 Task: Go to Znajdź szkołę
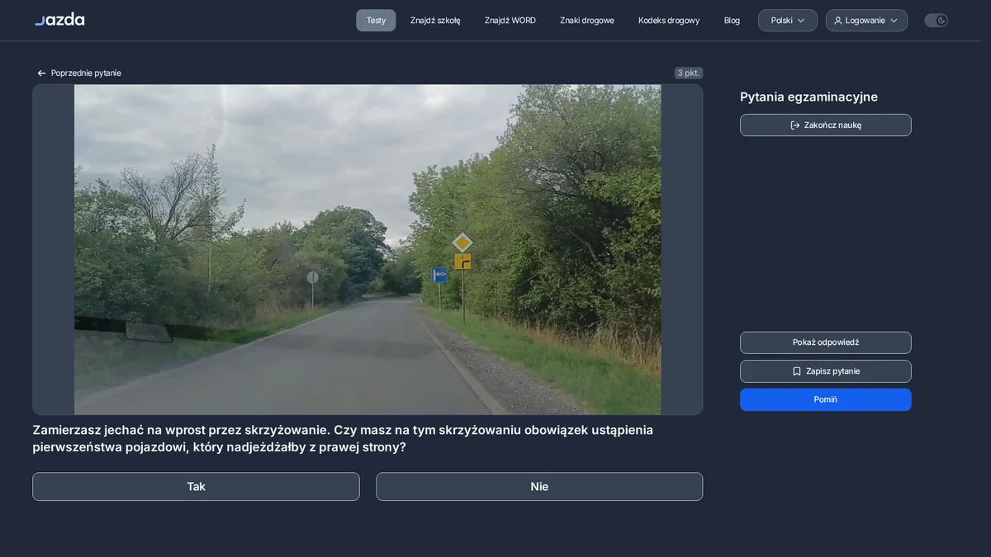coord(435,21)
